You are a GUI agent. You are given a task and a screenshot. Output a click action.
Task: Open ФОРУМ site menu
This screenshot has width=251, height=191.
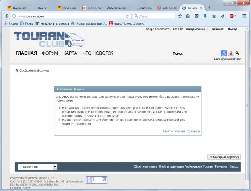tap(50, 53)
